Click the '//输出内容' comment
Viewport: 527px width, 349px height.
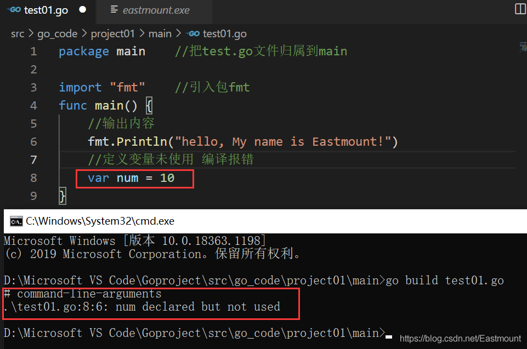click(x=121, y=124)
